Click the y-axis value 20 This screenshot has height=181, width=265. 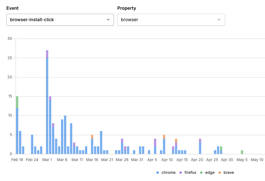(x=10, y=77)
